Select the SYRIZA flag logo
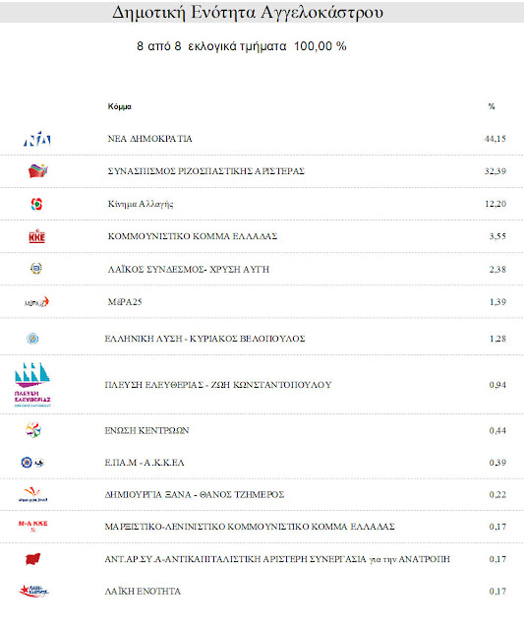The image size is (524, 630). 37,170
